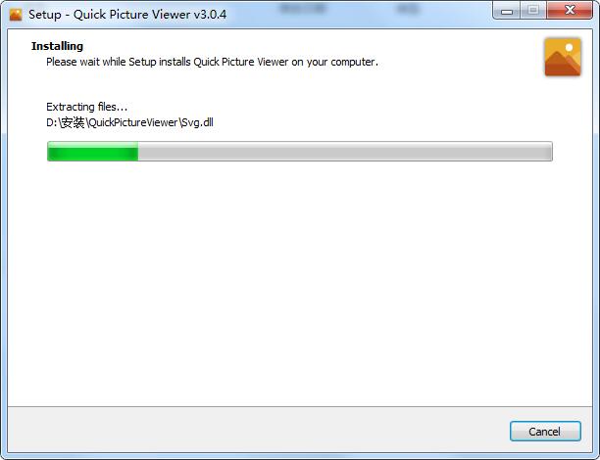600x460 pixels.
Task: Click the Cancel button
Action: pyautogui.click(x=545, y=432)
